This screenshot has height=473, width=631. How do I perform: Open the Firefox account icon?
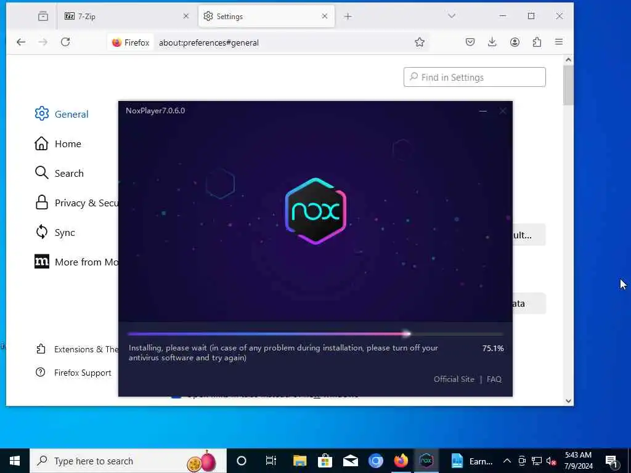[x=515, y=42]
